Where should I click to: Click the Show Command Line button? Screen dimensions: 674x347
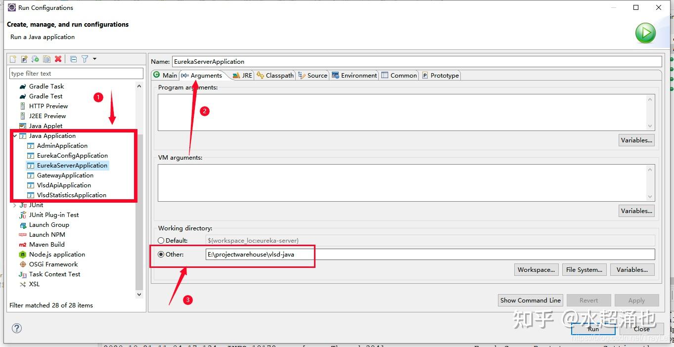[x=530, y=300]
